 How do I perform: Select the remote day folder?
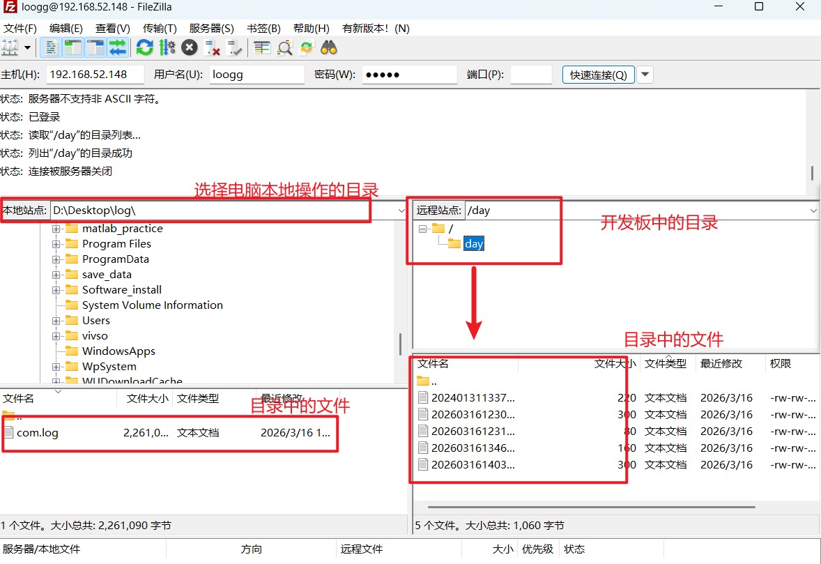(473, 244)
